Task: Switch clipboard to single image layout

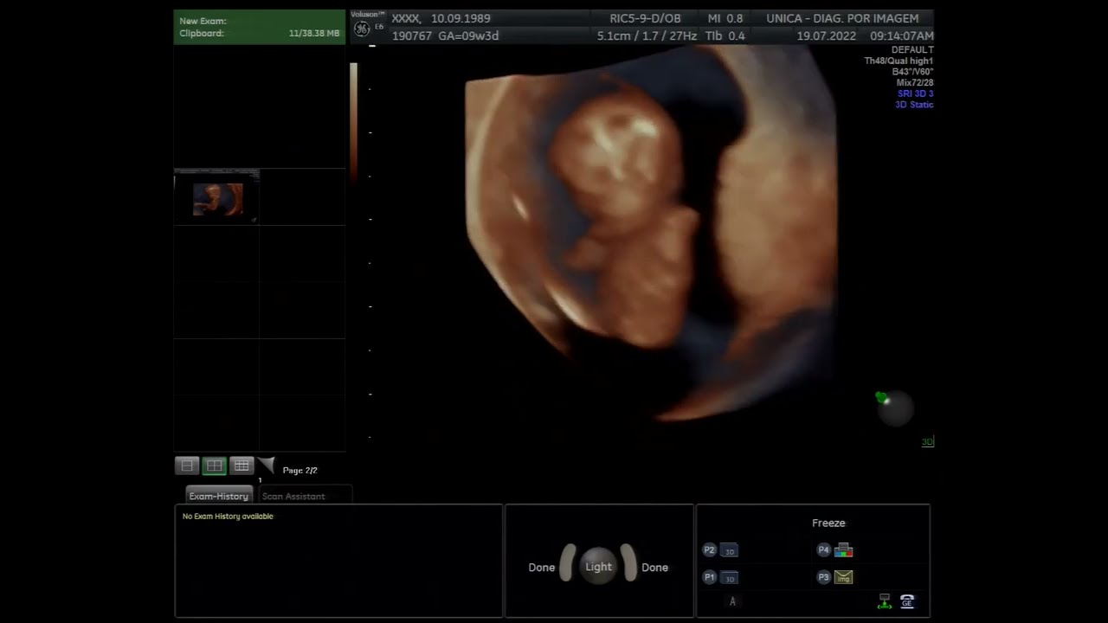Action: point(187,466)
